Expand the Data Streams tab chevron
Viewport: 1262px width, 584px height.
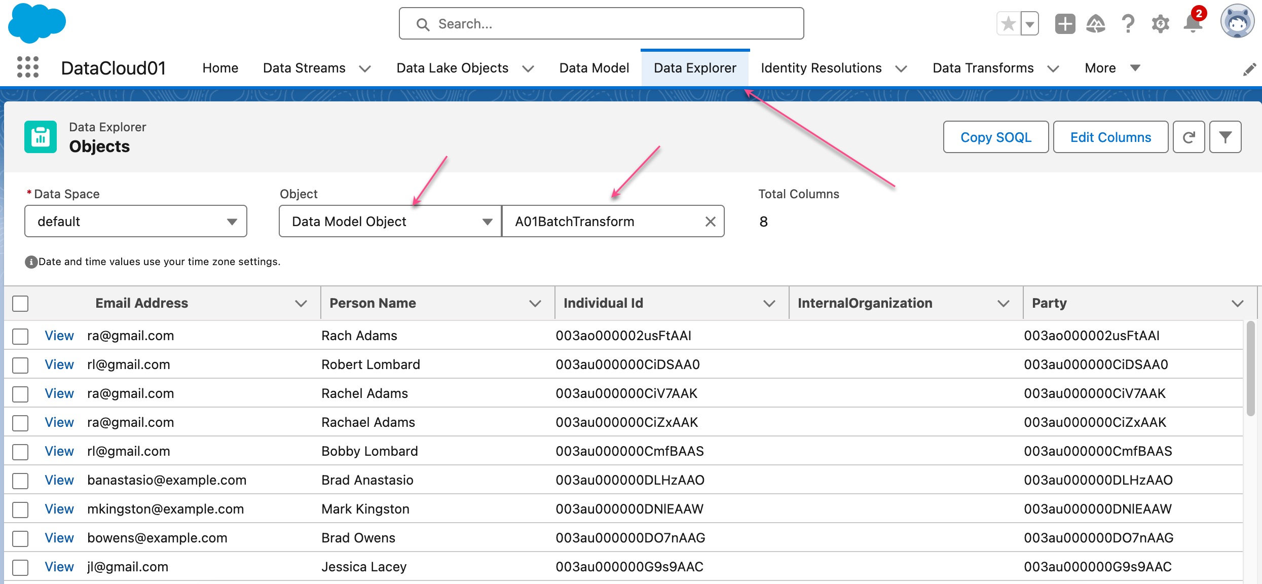[x=365, y=68]
